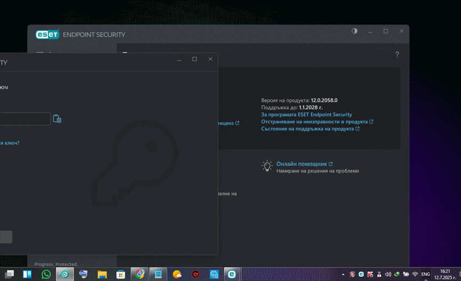Click the red flag tray icon
The width and height of the screenshot is (461, 281).
[x=370, y=274]
